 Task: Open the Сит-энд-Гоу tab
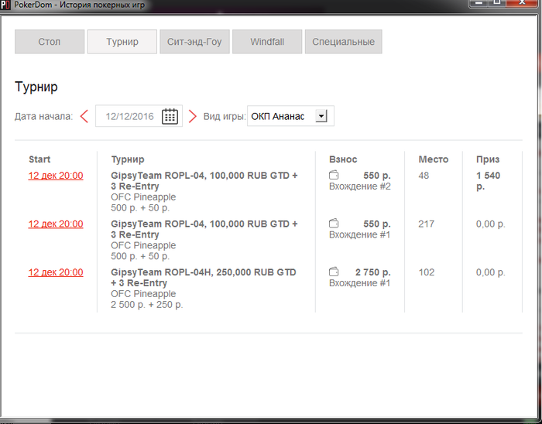(194, 42)
